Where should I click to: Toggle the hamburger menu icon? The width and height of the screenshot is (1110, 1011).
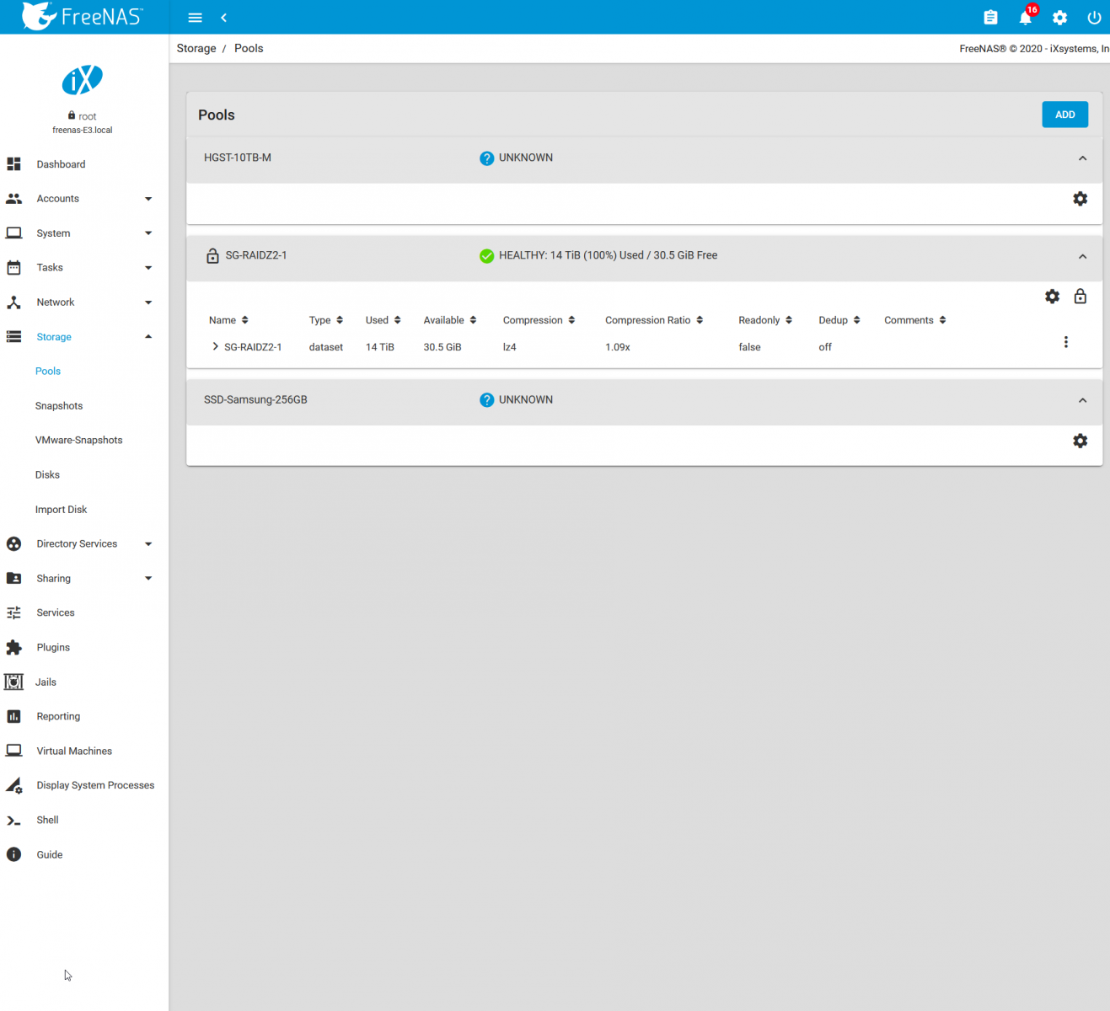pos(195,18)
